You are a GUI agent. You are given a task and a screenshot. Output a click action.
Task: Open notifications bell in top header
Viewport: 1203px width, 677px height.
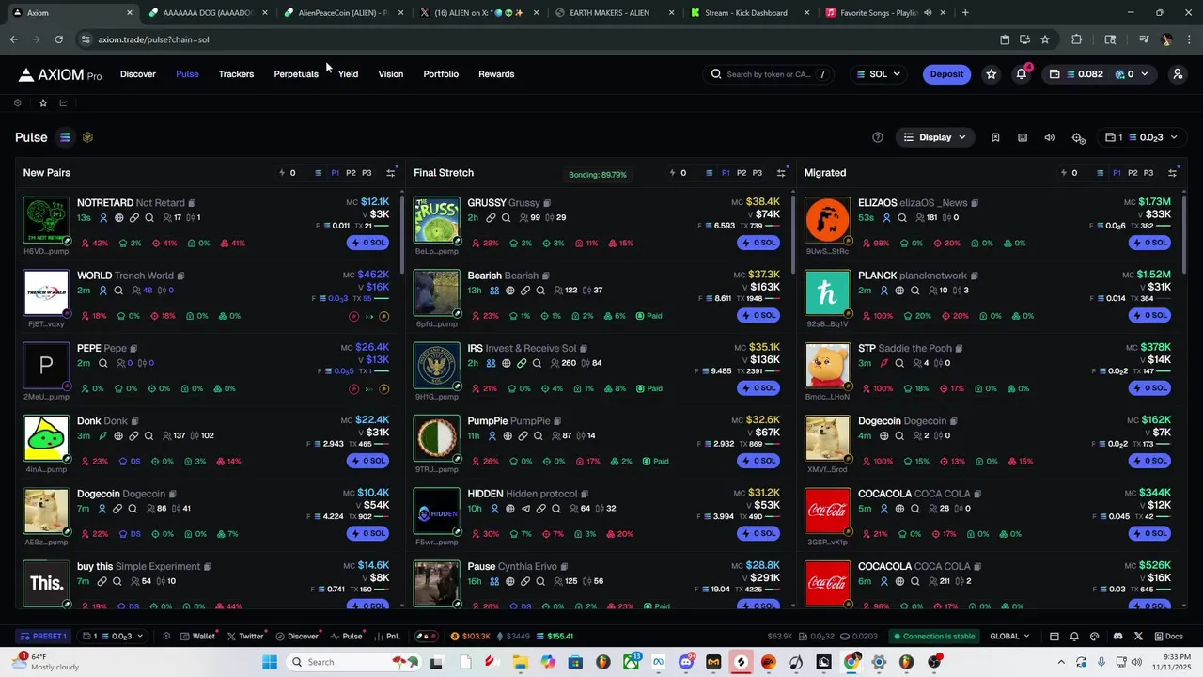pyautogui.click(x=1022, y=74)
